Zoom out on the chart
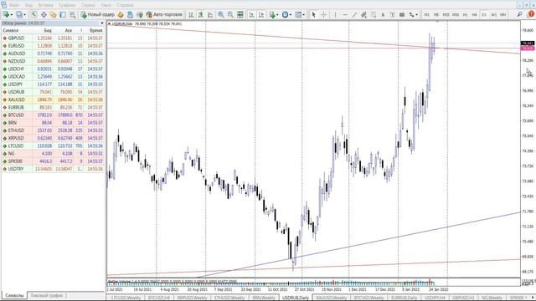Image resolution: width=536 pixels, height=301 pixels. coord(230,15)
